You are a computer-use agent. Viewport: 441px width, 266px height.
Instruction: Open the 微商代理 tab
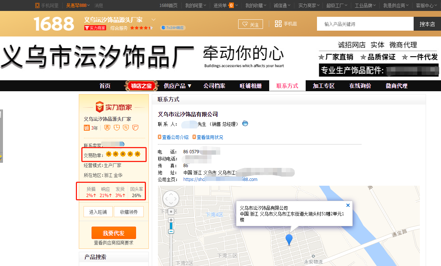396,86
